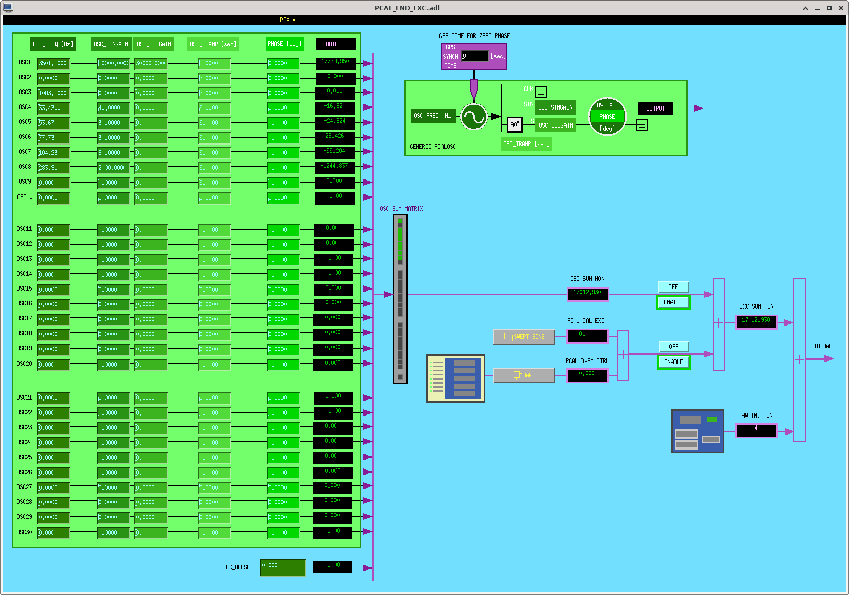
Task: Click the CLK related display icon
Action: coord(541,92)
